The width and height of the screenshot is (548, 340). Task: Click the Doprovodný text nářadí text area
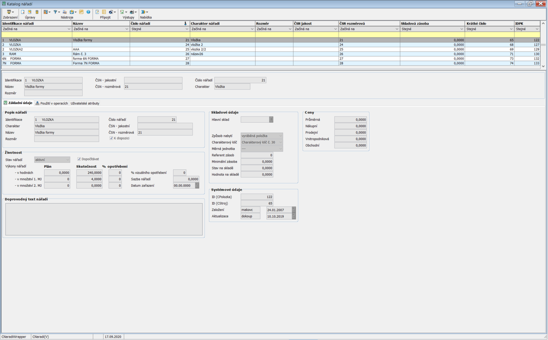tap(104, 219)
